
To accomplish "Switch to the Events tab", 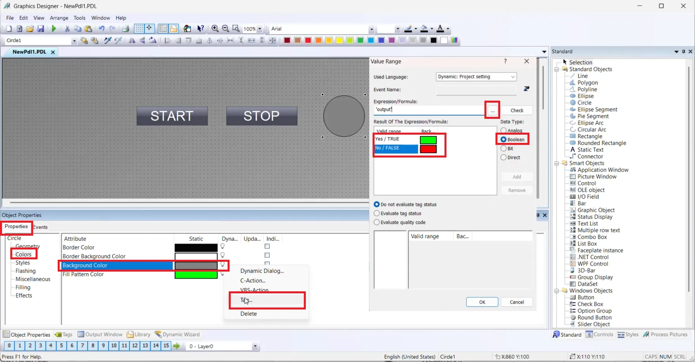I will pos(40,227).
